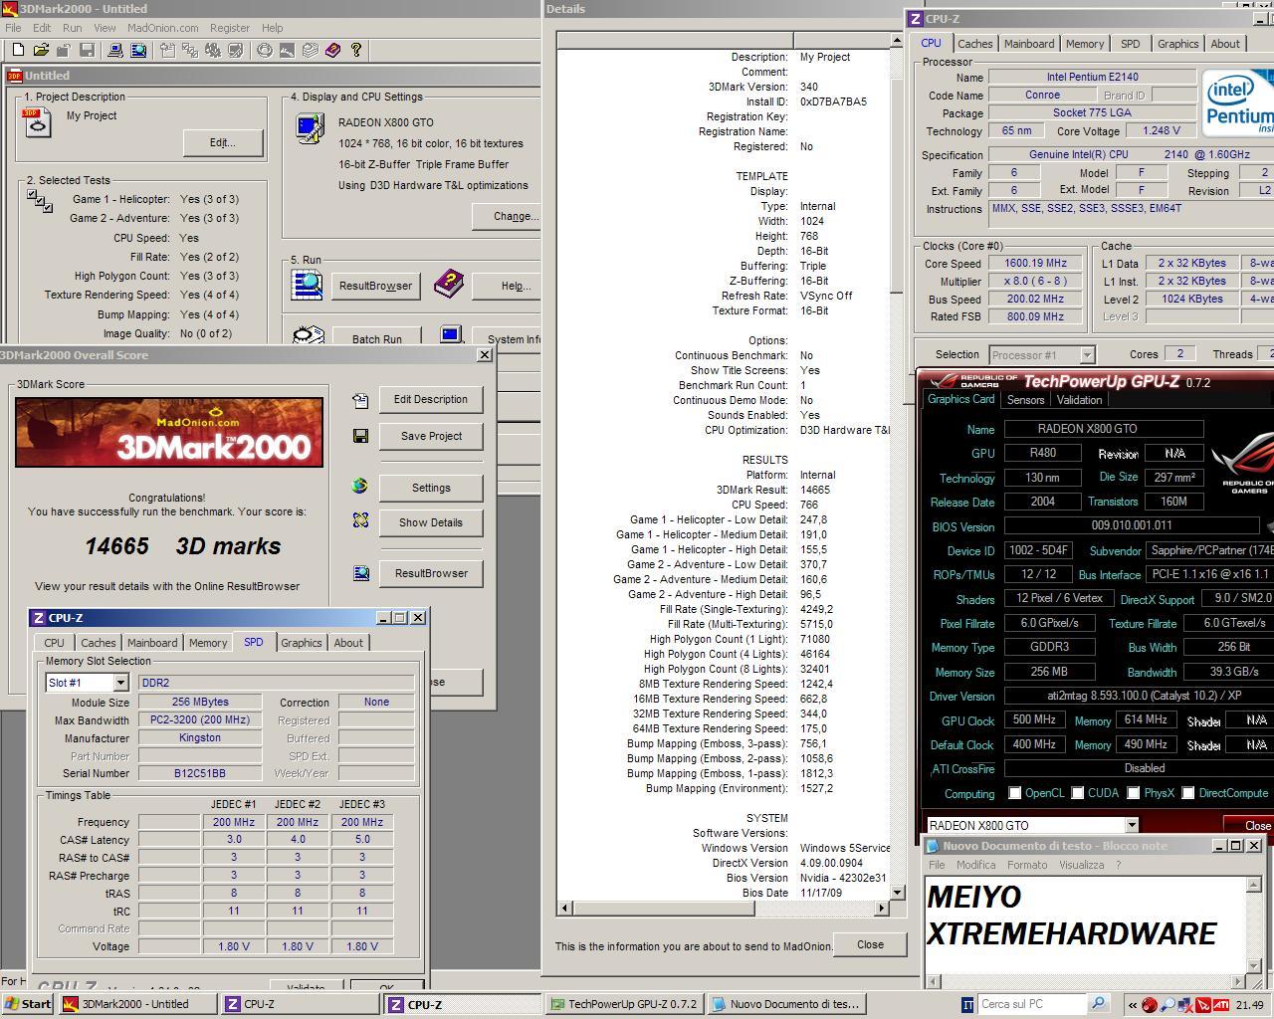
Task: Click the Open project folder toolbar icon
Action: (41, 50)
